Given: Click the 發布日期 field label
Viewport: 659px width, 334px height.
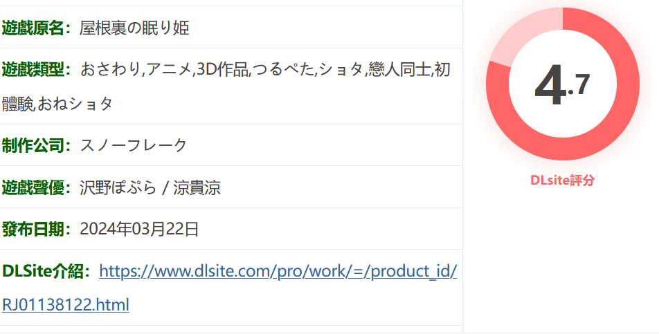Looking at the screenshot, I should [37, 230].
